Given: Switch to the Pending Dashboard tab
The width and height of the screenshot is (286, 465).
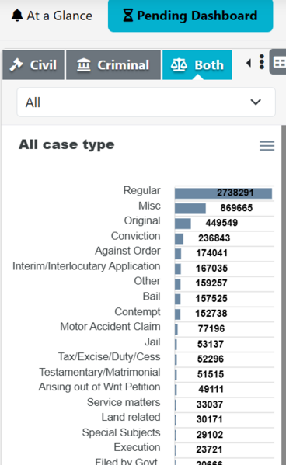Looking at the screenshot, I should coord(190,16).
